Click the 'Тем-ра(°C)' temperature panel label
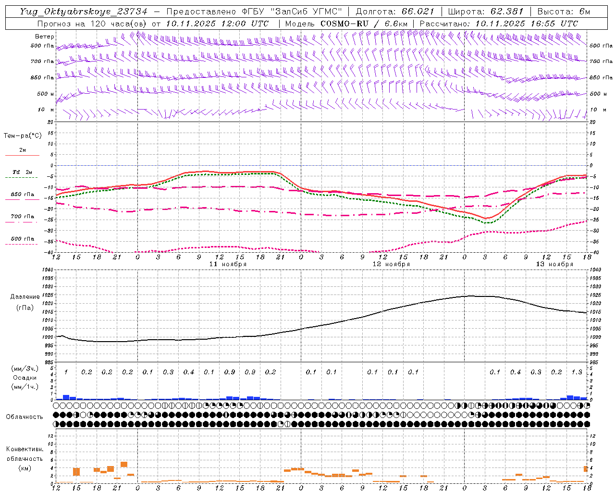Screen dimensions: 615x492 [x=23, y=136]
